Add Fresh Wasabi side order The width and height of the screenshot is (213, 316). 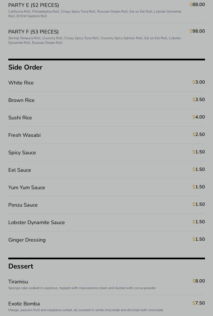106,135
